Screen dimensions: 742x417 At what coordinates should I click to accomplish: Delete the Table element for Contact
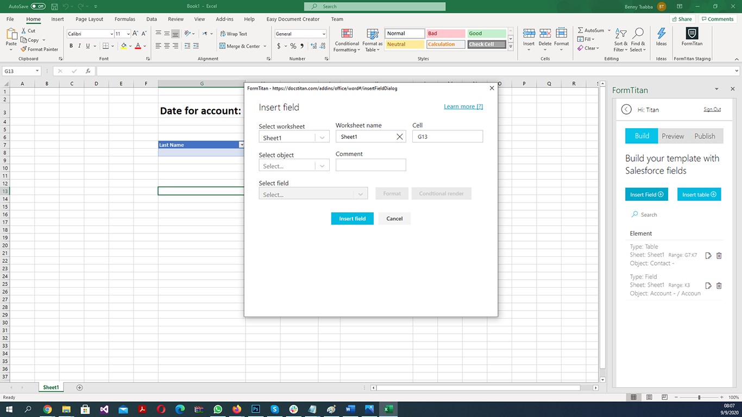click(x=719, y=255)
